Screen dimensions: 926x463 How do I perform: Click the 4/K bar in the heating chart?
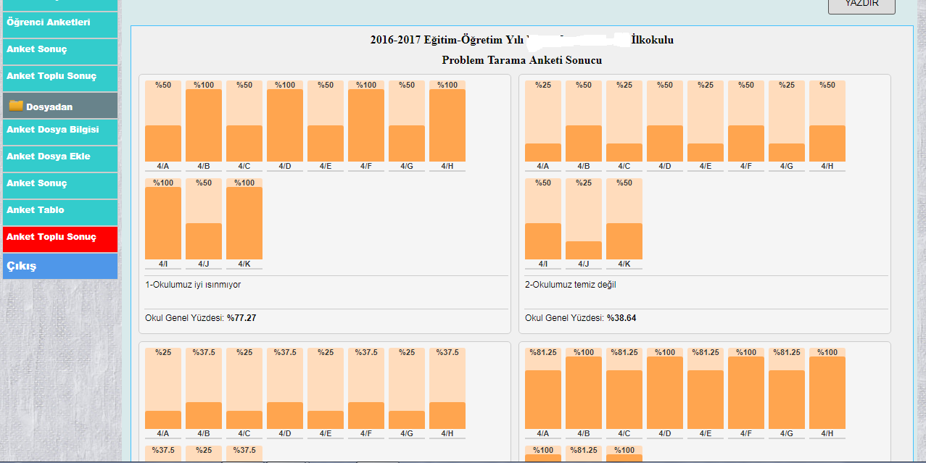coord(244,222)
